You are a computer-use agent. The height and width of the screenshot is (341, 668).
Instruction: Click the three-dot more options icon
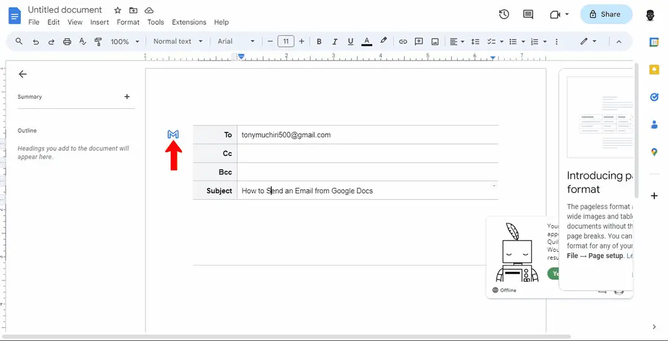click(x=557, y=41)
